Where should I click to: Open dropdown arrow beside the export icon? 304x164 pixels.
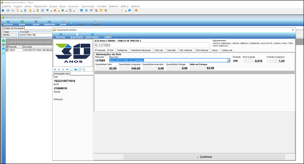pos(74,11)
